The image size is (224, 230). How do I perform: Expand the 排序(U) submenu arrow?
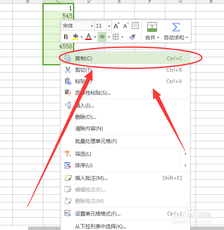pyautogui.click(x=185, y=165)
